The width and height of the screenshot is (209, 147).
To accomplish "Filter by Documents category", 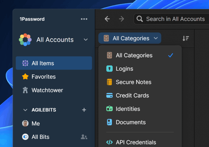I will point(140,122).
